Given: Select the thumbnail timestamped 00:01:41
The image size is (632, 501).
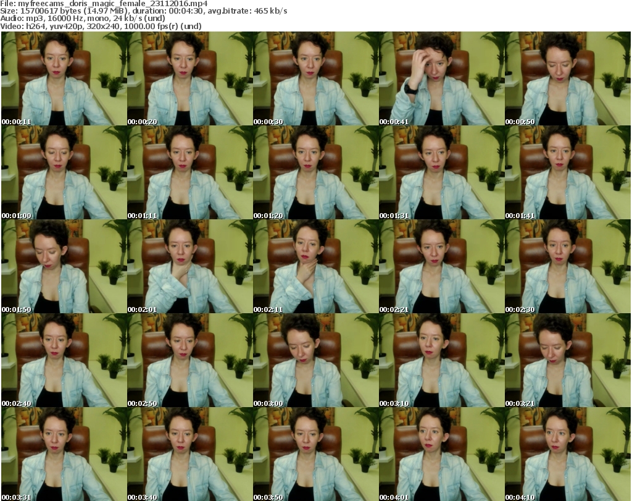Looking at the screenshot, I should 568,172.
